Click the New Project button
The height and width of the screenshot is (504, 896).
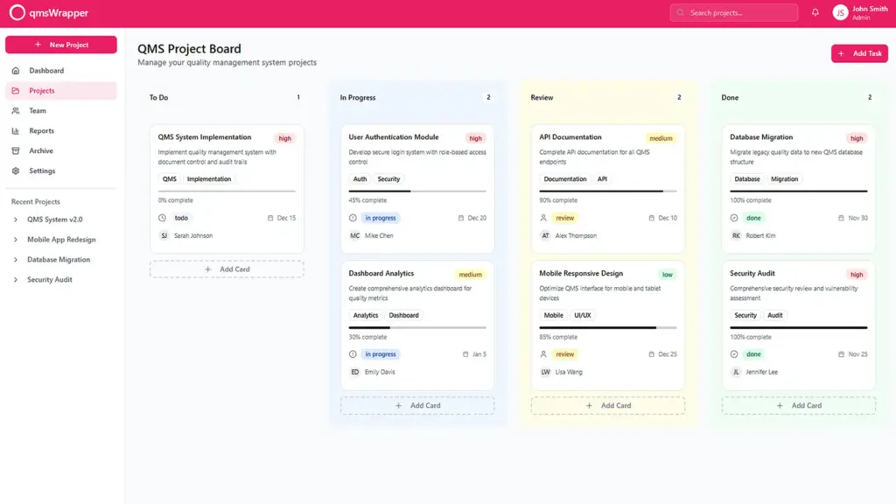tap(60, 45)
